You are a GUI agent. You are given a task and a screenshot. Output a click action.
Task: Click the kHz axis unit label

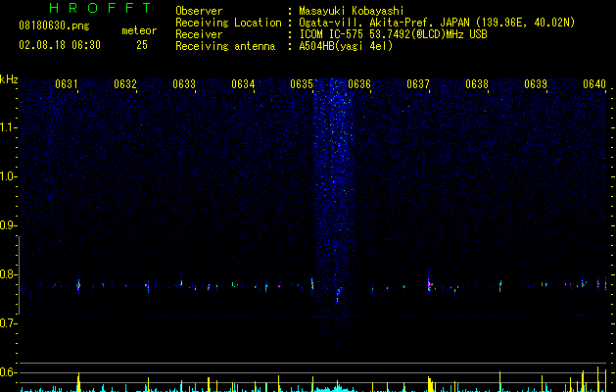coord(9,79)
